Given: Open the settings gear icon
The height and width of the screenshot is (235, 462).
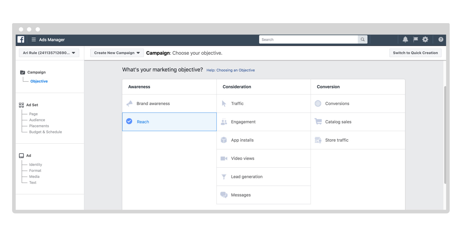Looking at the screenshot, I should point(425,39).
